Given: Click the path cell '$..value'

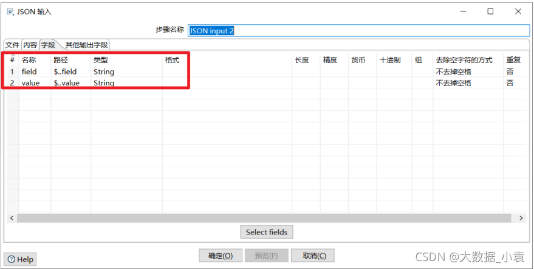Looking at the screenshot, I should coord(71,83).
